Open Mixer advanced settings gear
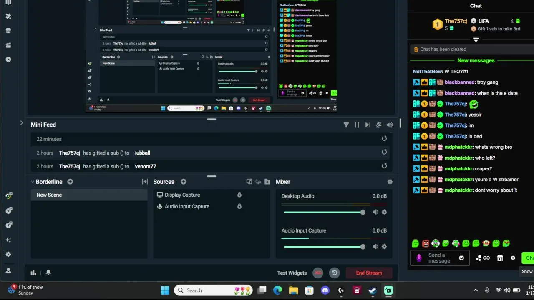534x300 pixels. point(390,182)
